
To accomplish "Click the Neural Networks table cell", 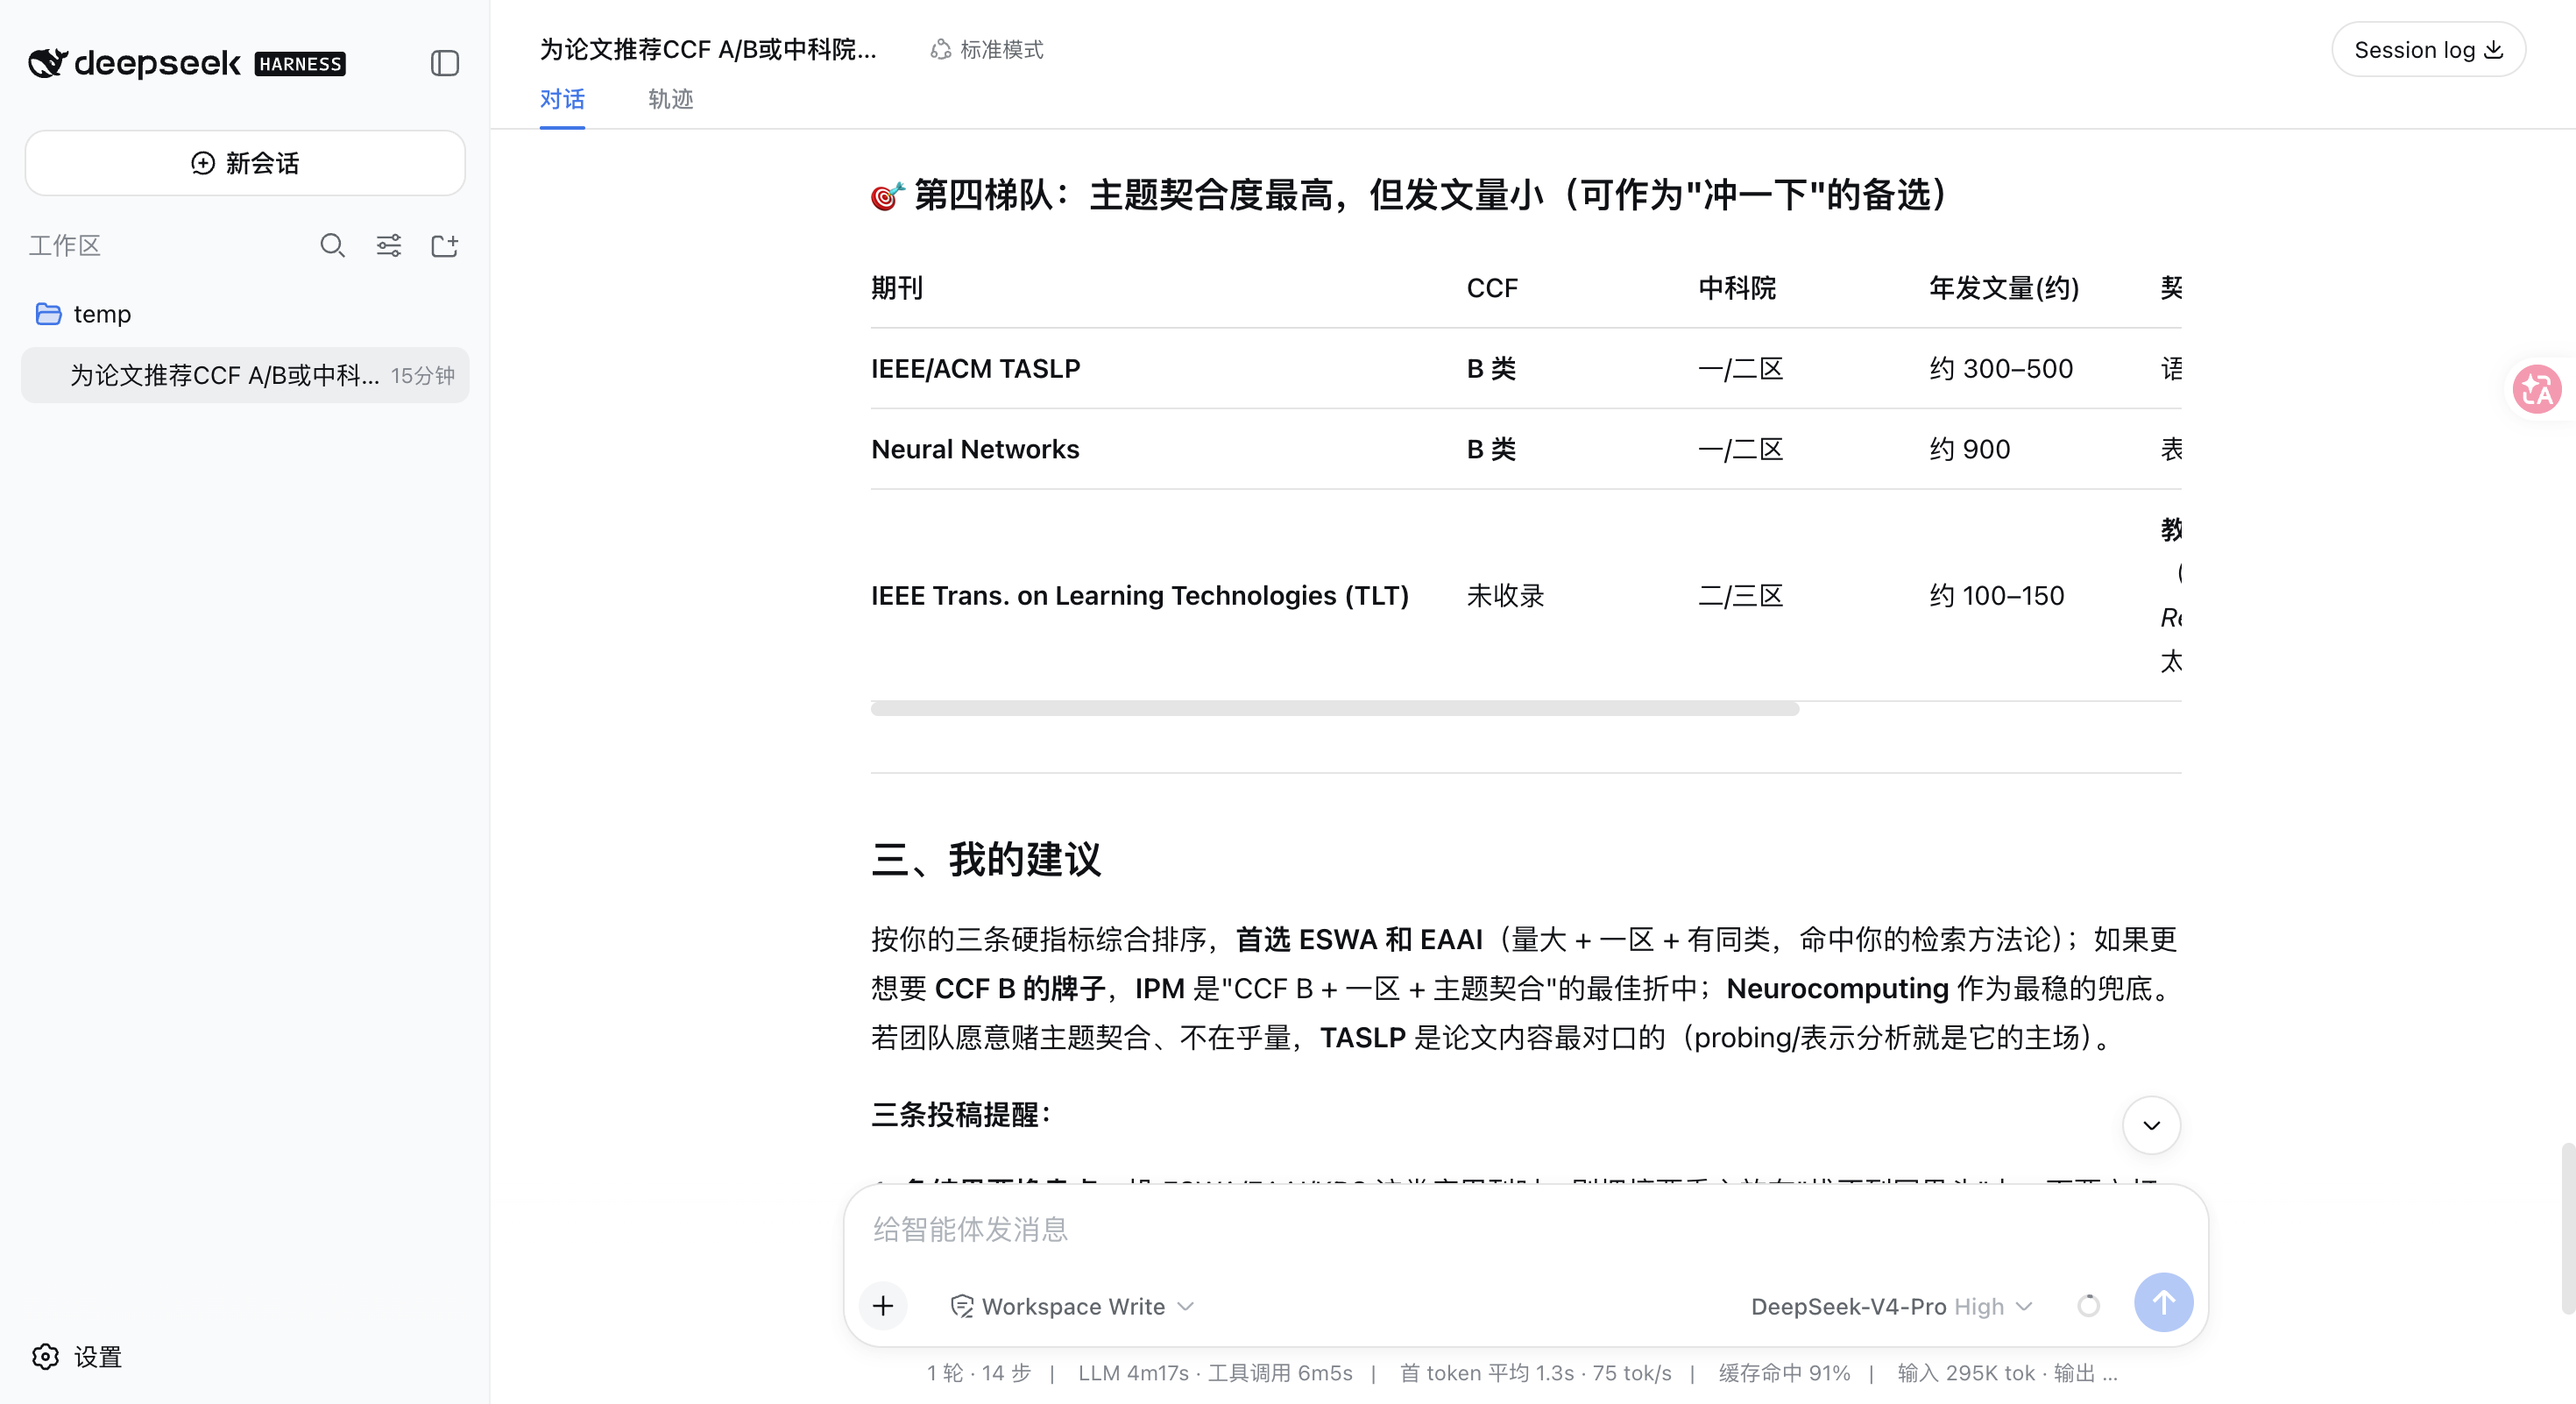I will [975, 449].
